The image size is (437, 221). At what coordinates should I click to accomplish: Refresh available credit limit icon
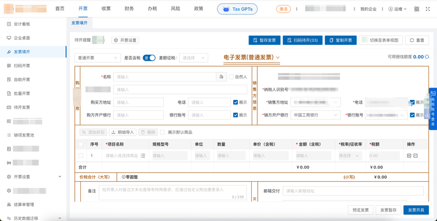tap(427, 57)
